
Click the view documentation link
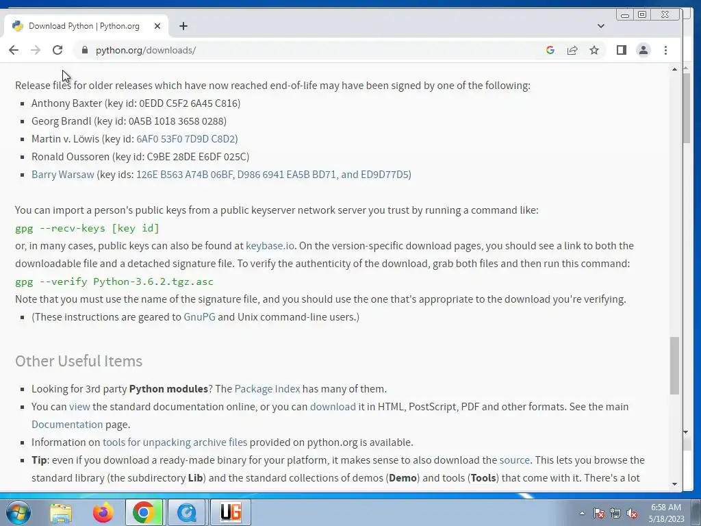tap(79, 407)
